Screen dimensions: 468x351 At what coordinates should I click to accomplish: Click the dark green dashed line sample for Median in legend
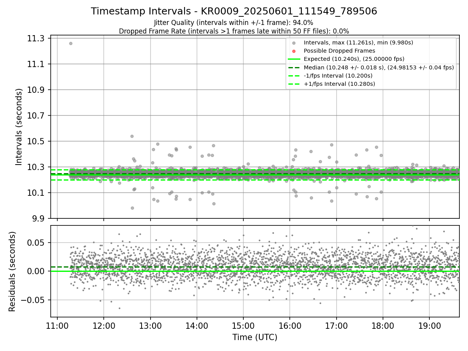point(294,67)
